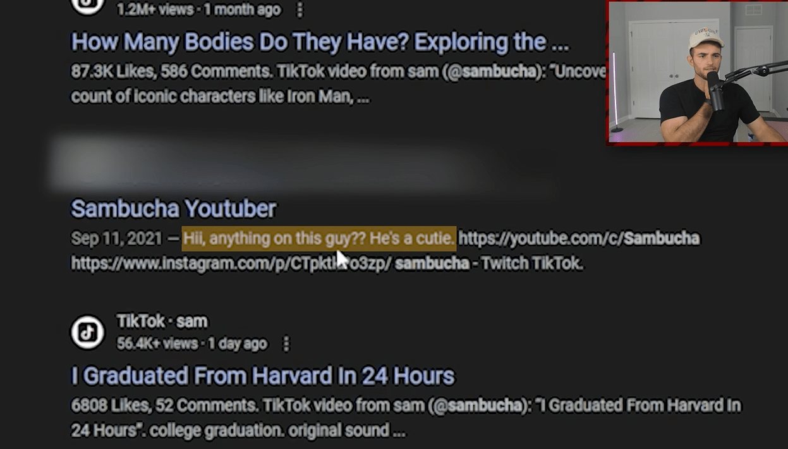Open 'How Many Bodies Do They Have?' result
The height and width of the screenshot is (449, 788).
click(320, 42)
